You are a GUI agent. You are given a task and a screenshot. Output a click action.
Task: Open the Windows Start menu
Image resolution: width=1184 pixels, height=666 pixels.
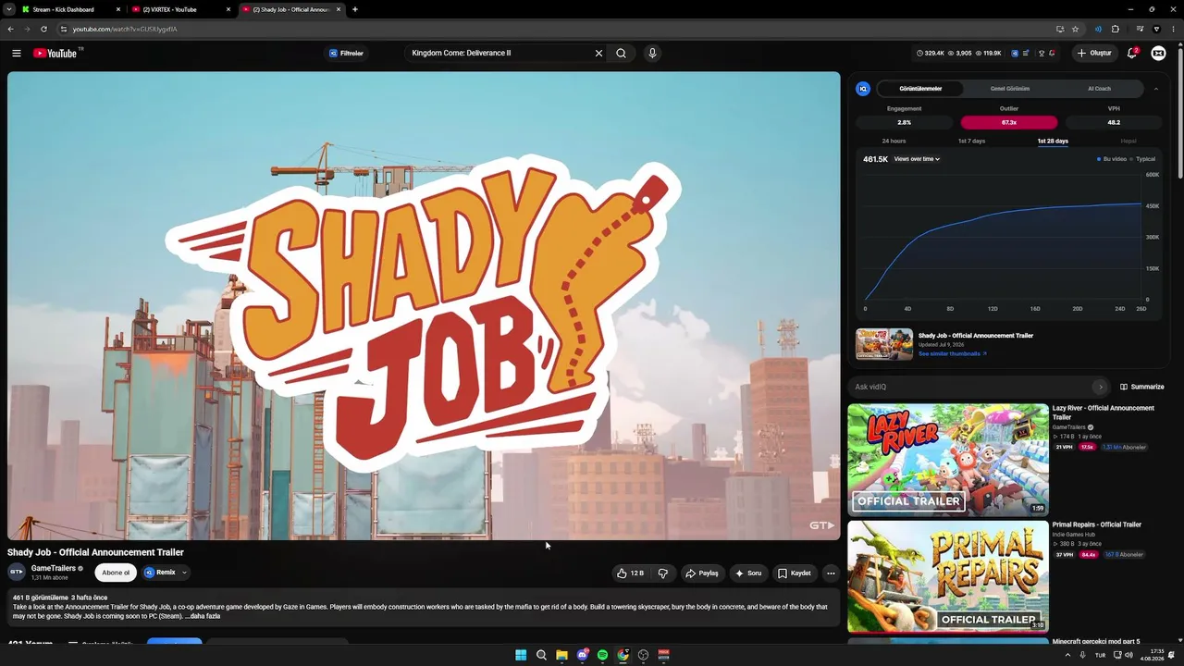pos(521,655)
